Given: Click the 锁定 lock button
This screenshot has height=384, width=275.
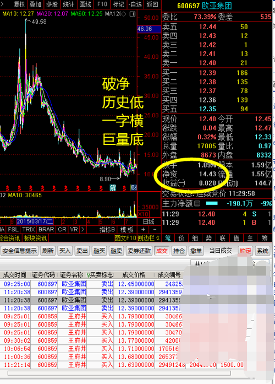Looking at the screenshot, I should (x=245, y=251).
